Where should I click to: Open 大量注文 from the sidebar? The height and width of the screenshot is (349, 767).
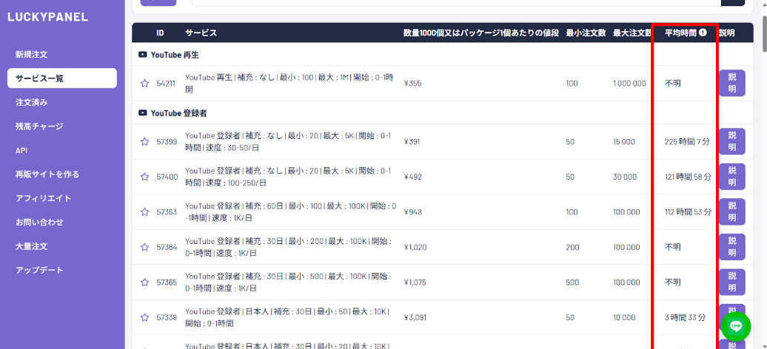click(62, 246)
